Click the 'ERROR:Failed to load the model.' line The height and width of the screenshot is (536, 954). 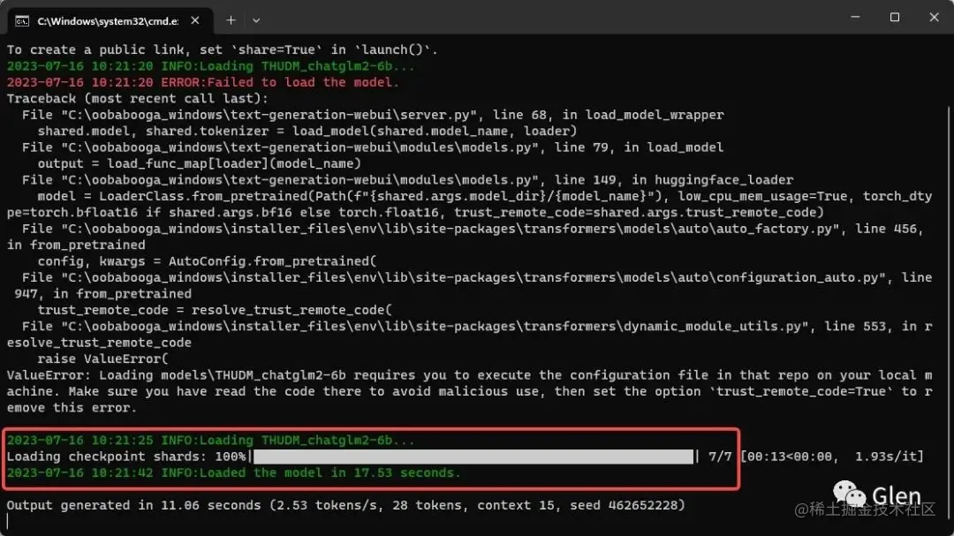tap(203, 82)
